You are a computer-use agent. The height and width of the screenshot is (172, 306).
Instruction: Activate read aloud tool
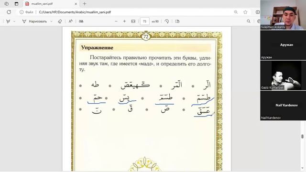click(x=70, y=21)
